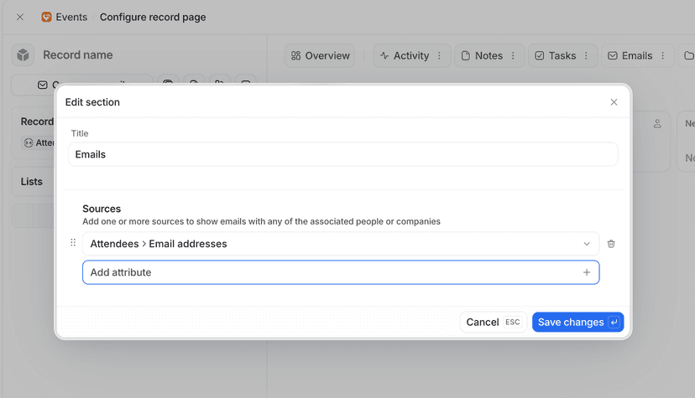Image resolution: width=695 pixels, height=398 pixels.
Task: Open the Activity tab options menu
Action: 439,55
